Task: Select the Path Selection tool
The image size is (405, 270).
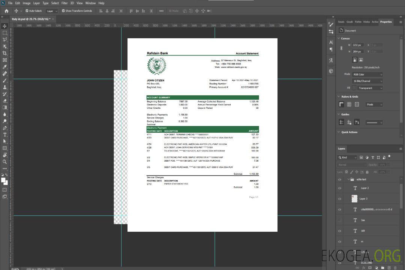Action: 4,141
